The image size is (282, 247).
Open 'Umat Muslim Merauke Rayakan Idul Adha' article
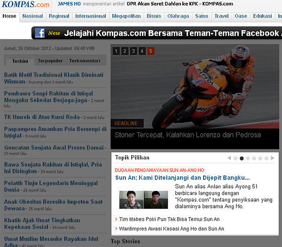click(51, 241)
